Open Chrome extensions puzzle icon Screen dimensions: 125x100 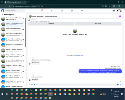pos(114,6)
